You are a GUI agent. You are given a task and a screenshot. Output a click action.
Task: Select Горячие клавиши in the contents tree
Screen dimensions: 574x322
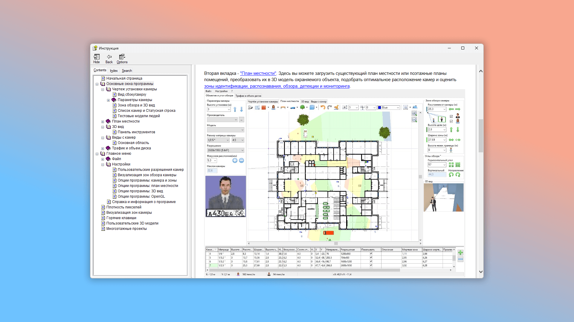click(x=121, y=218)
